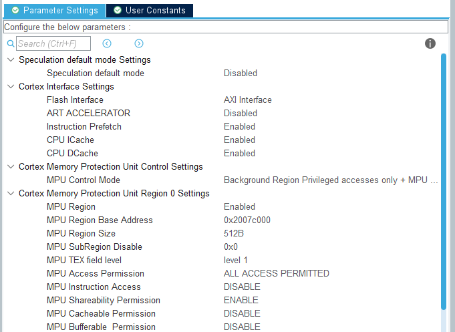Click the vertical scrollbar of parameter list

tap(444, 180)
